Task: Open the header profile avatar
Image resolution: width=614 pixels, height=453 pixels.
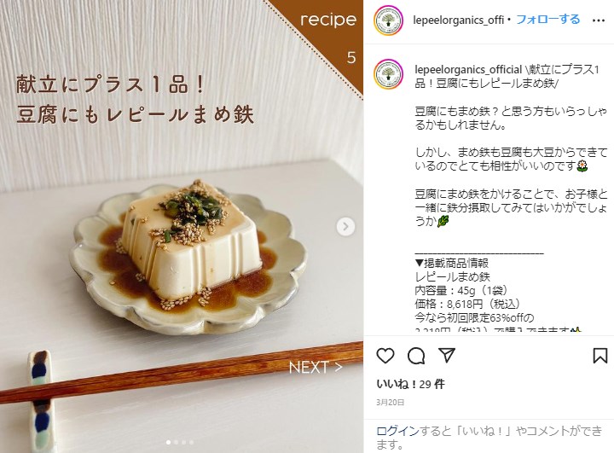Action: [x=389, y=20]
